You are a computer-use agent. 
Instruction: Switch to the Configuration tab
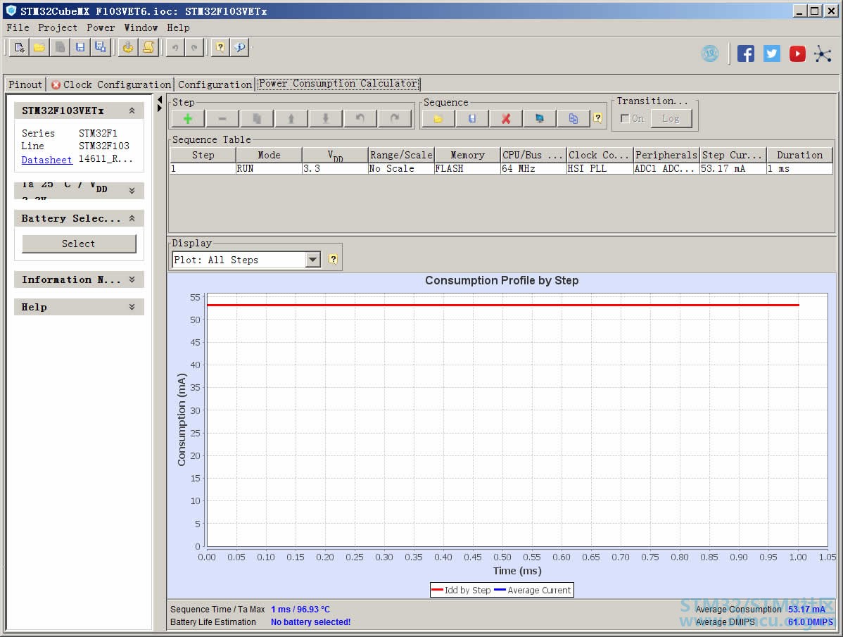215,84
